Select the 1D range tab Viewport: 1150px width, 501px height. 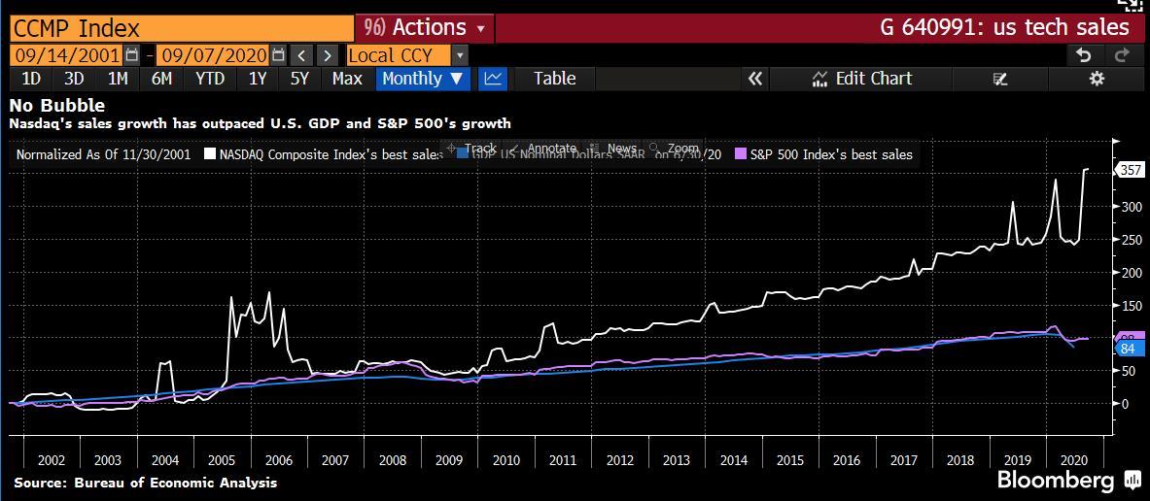click(x=30, y=79)
